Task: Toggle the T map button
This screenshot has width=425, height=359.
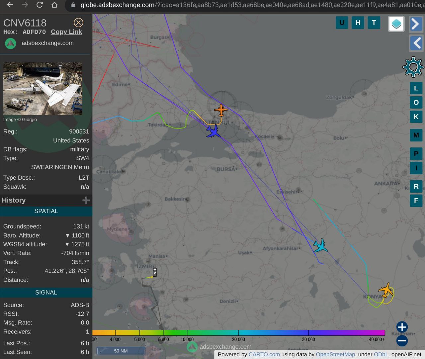Action: pos(374,23)
